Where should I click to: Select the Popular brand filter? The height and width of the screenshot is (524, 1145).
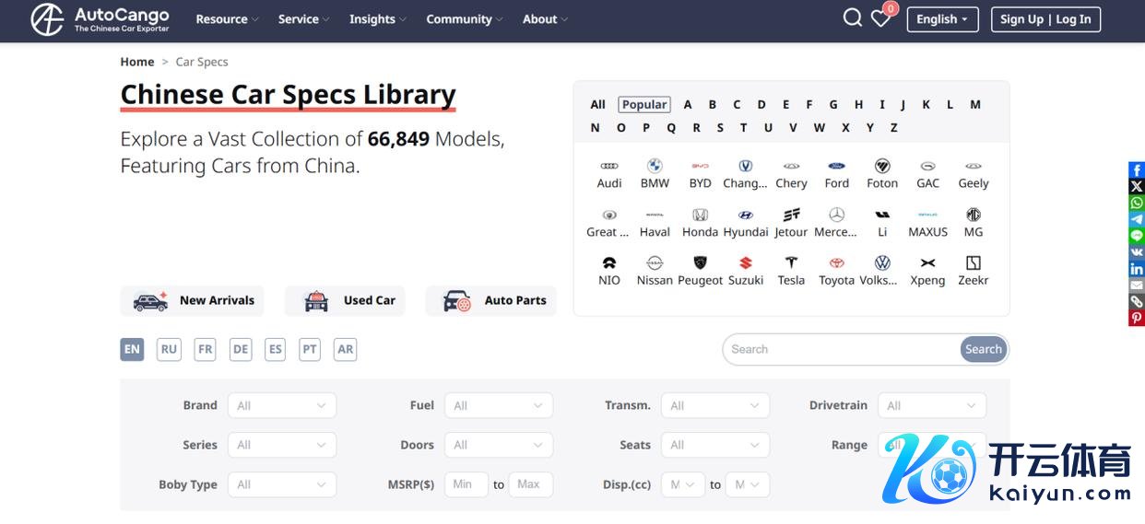[x=644, y=105]
